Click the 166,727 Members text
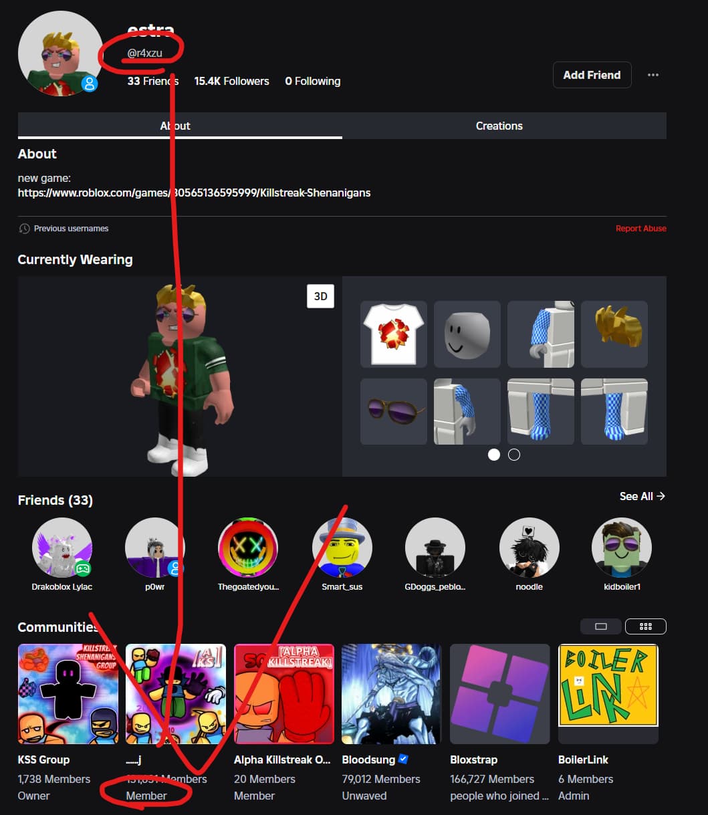Image resolution: width=708 pixels, height=815 pixels. [x=492, y=779]
